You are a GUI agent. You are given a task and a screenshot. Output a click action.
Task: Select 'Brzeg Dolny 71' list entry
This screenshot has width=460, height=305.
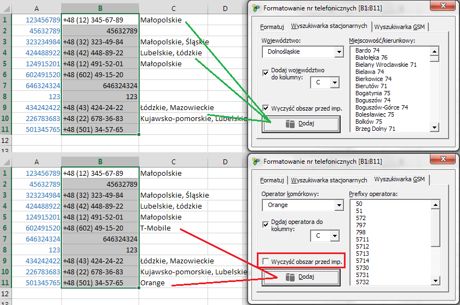click(x=375, y=129)
